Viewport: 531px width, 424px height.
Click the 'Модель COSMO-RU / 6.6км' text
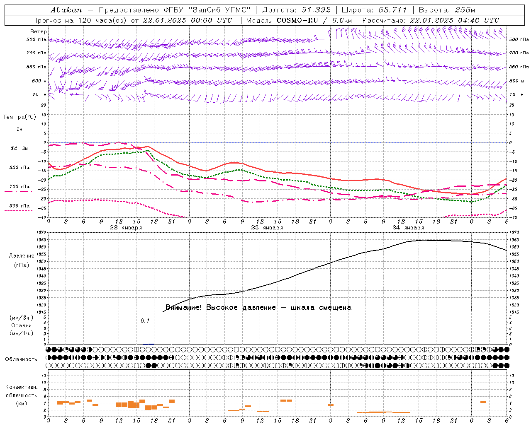coord(299,20)
